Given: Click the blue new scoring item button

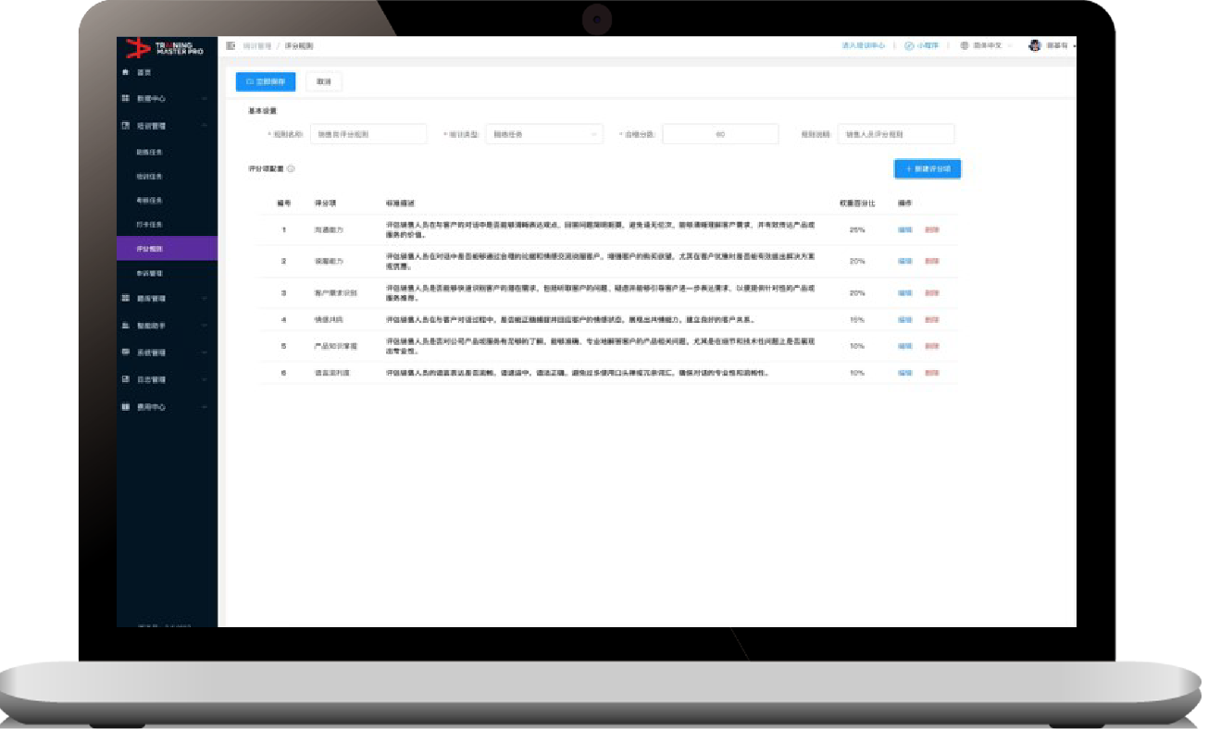Looking at the screenshot, I should [x=927, y=168].
